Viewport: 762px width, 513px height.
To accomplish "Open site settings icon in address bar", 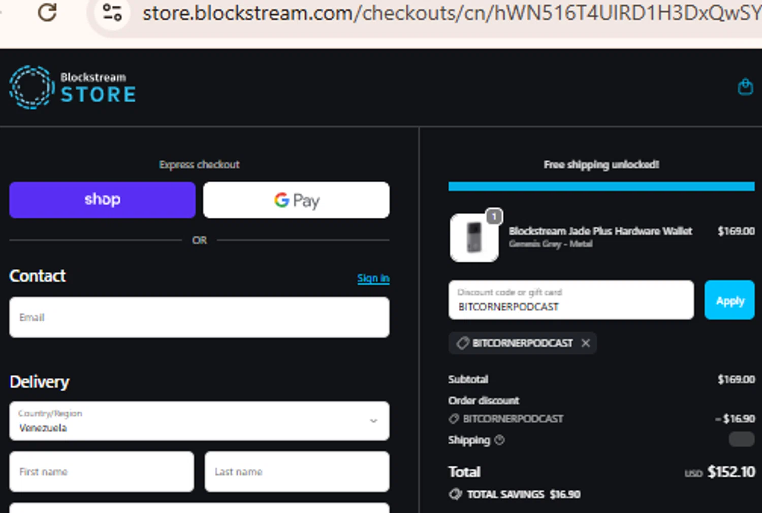I will tap(112, 12).
